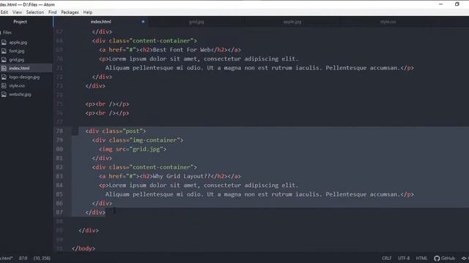Viewport: 469px width, 263px height.
Task: Switch to the apple.jpg tab
Action: click(x=292, y=22)
